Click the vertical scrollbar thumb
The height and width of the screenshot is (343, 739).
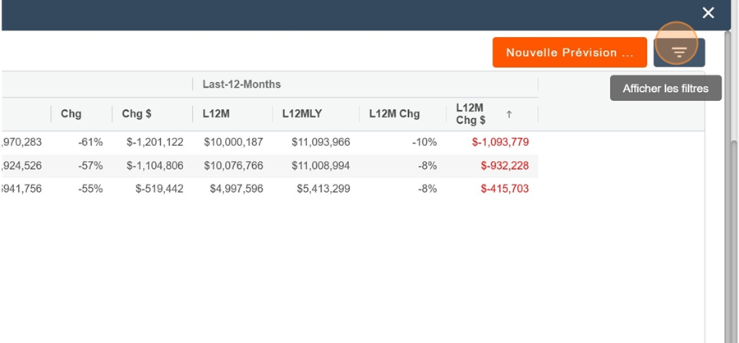coord(732,238)
